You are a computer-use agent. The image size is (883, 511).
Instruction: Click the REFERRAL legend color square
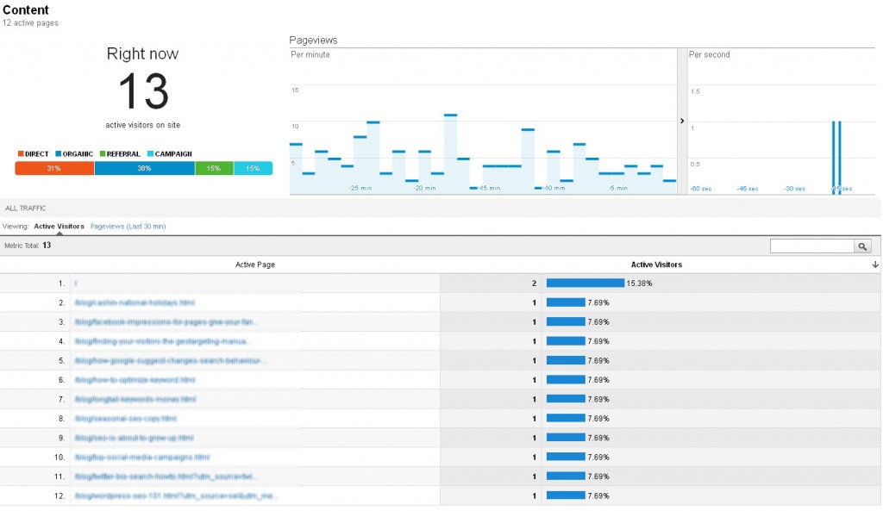(102, 154)
